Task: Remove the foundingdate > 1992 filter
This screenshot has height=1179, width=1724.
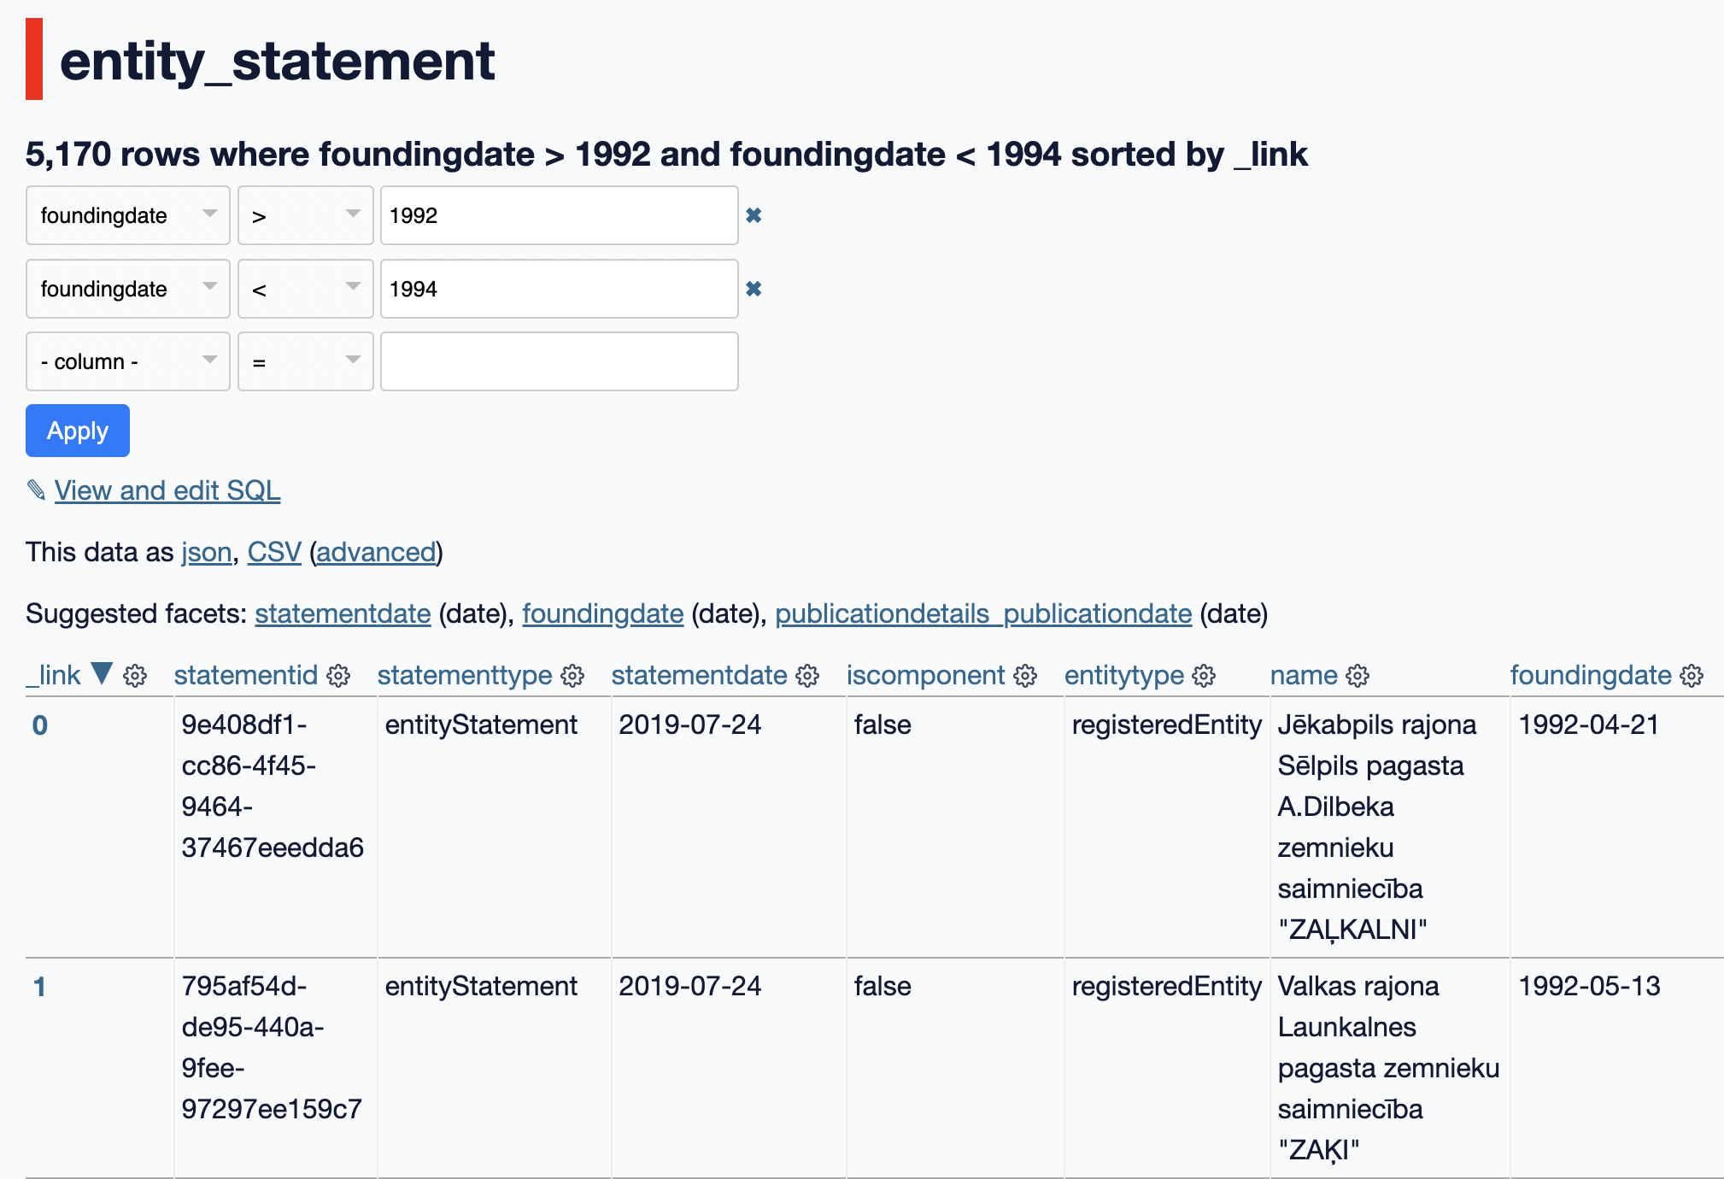Action: click(754, 215)
